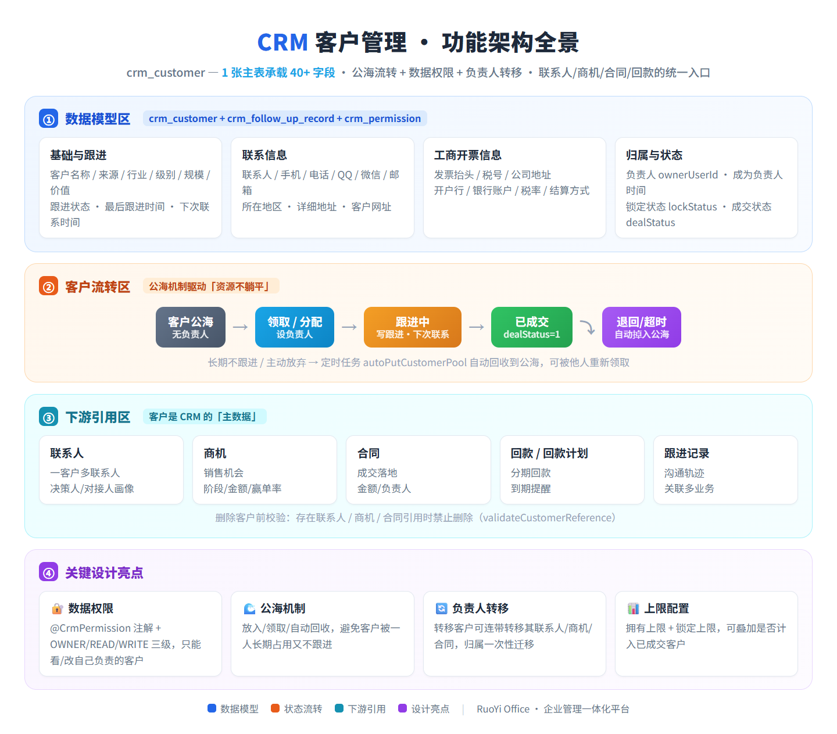Image resolution: width=837 pixels, height=734 pixels.
Task: Click the teal 下游引用 legend square
Action: coord(339,708)
